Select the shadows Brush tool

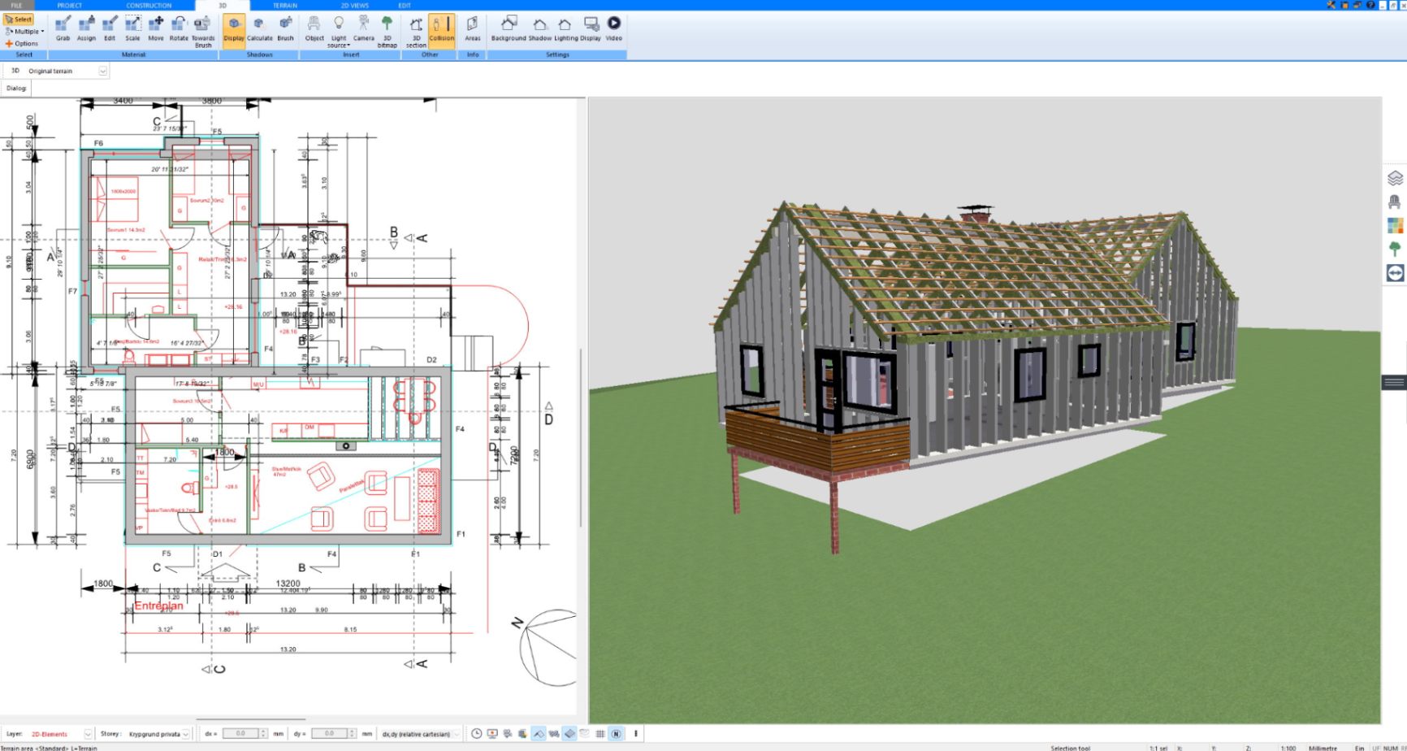point(286,28)
